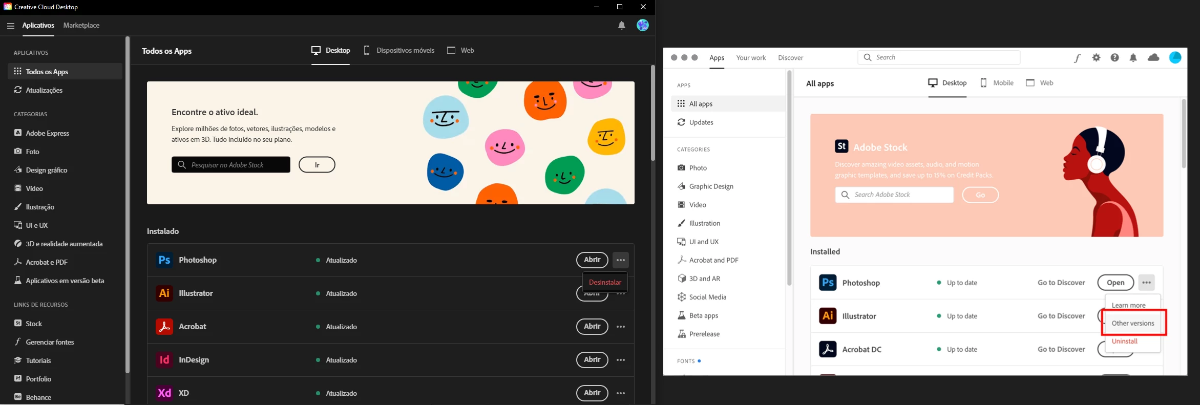Select the Desktop tab in dark window
1200x405 pixels.
point(331,50)
